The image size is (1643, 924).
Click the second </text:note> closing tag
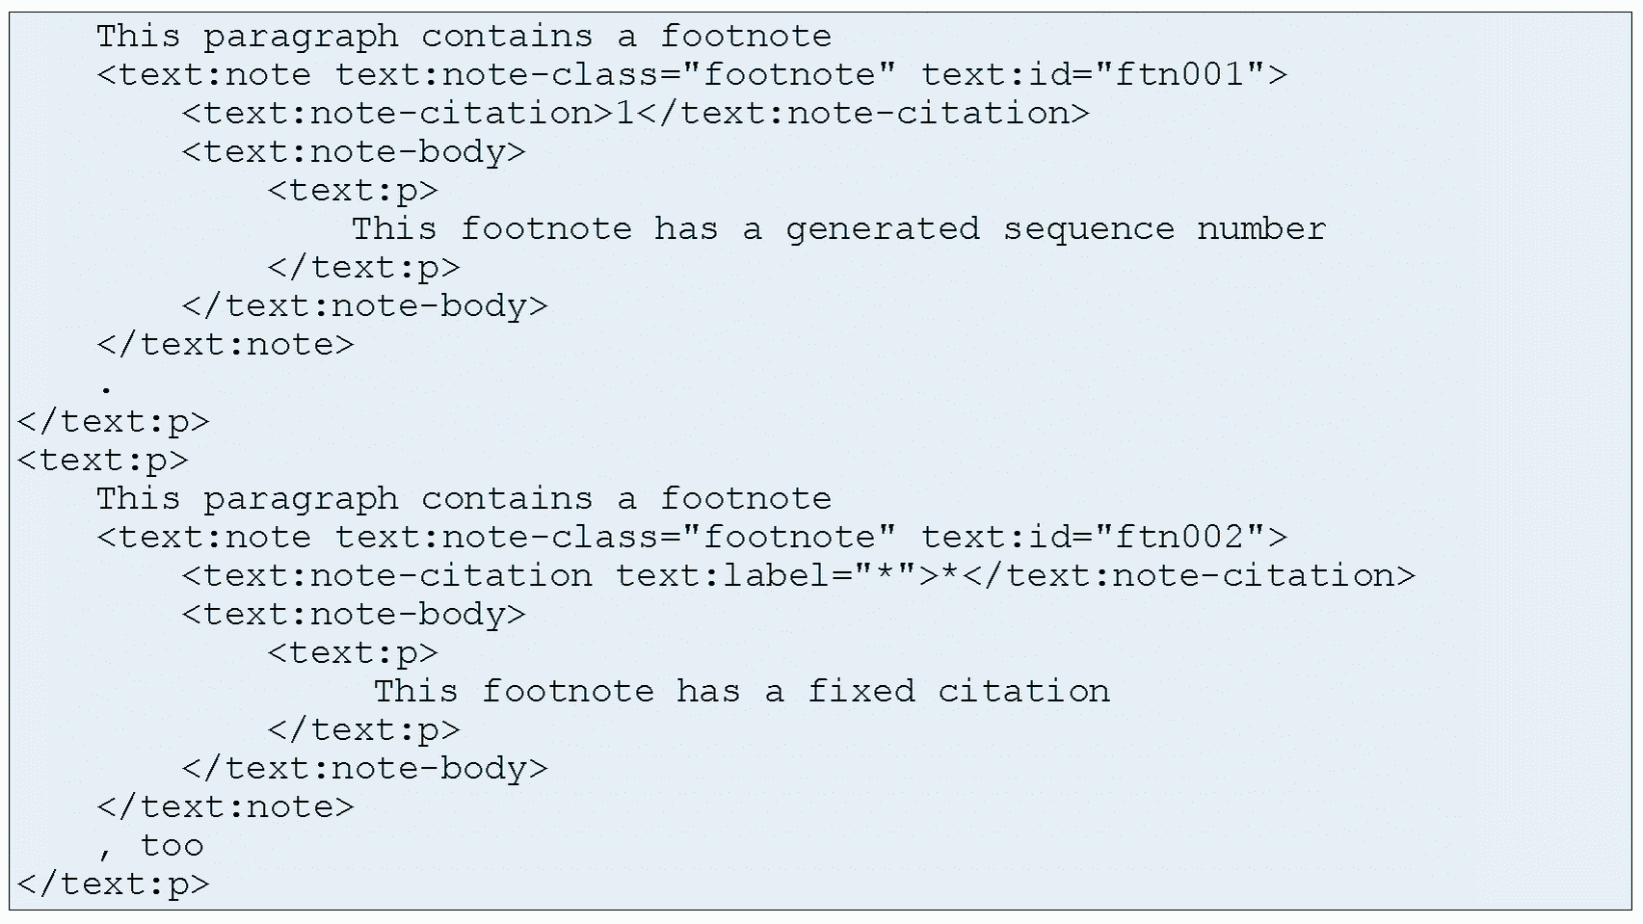click(x=225, y=807)
